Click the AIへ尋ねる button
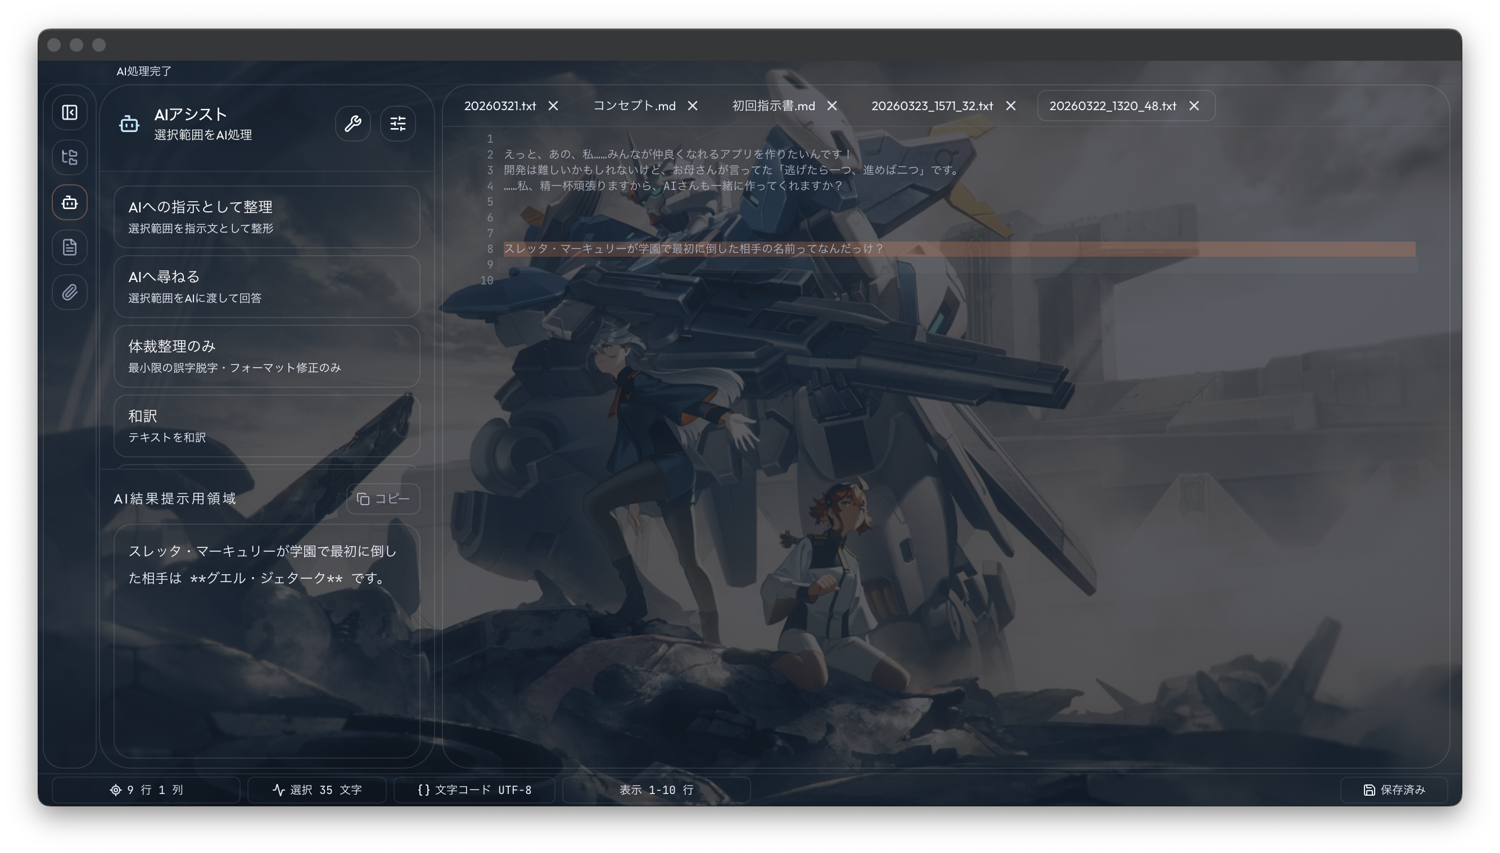 pos(266,286)
